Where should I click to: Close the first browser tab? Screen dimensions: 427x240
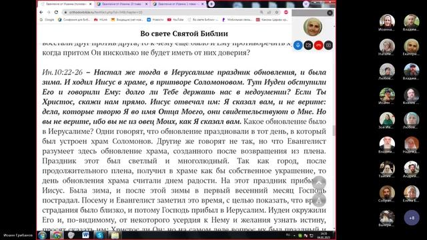pyautogui.click(x=91, y=4)
